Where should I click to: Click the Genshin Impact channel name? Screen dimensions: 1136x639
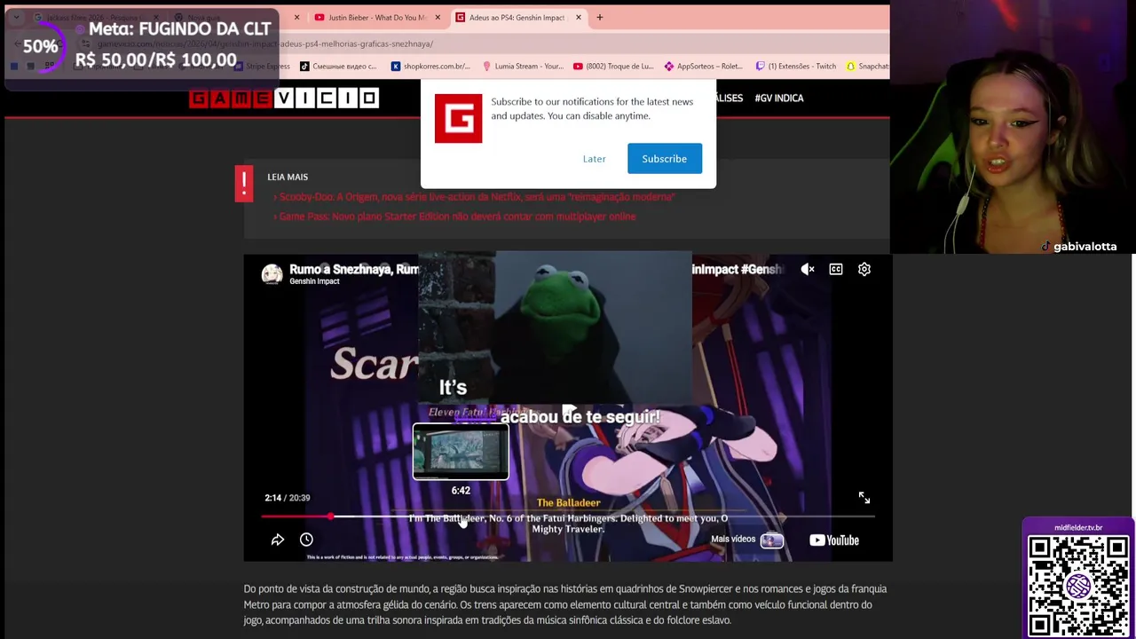(314, 281)
